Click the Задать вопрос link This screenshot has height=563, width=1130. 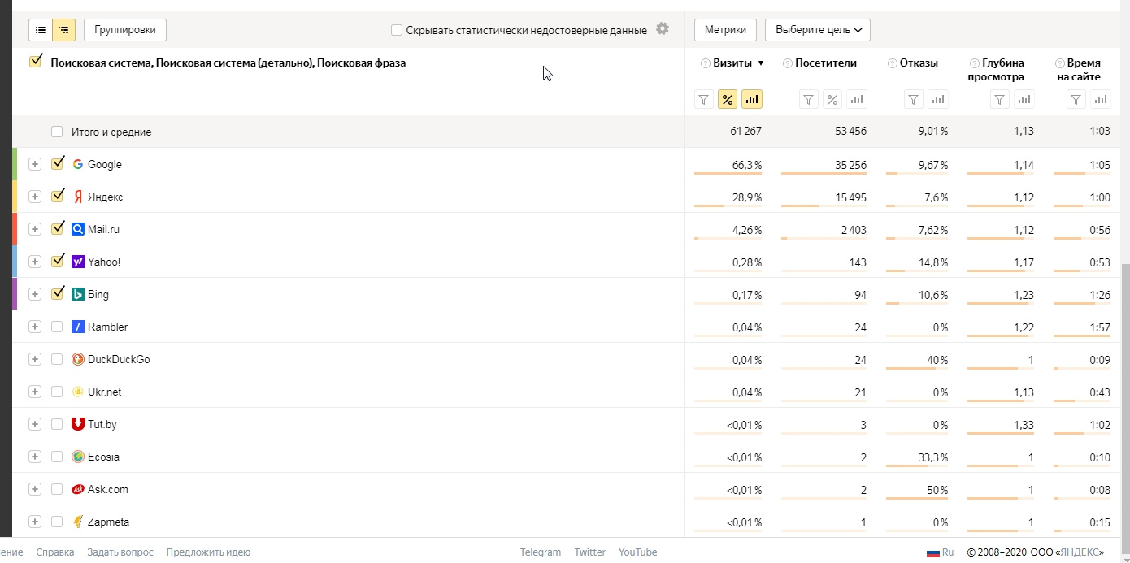pyautogui.click(x=120, y=552)
